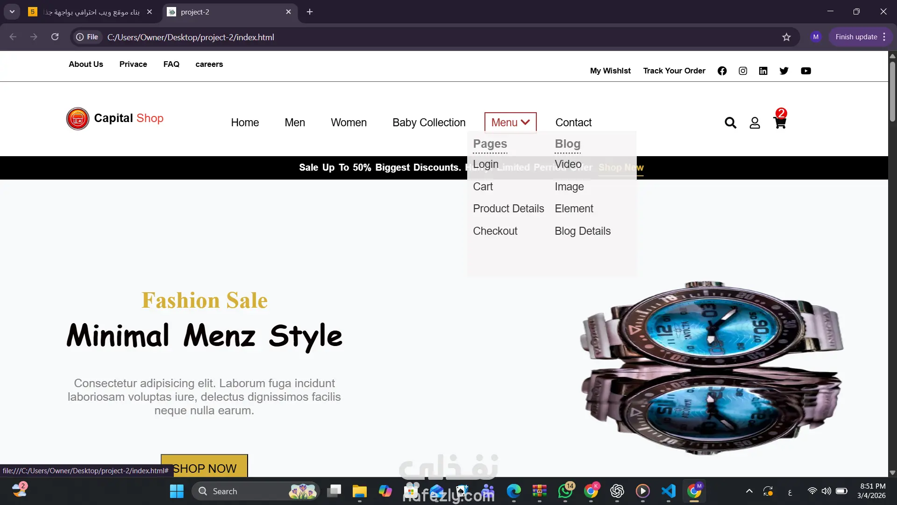
Task: Go to Baby Collection page
Action: (428, 123)
